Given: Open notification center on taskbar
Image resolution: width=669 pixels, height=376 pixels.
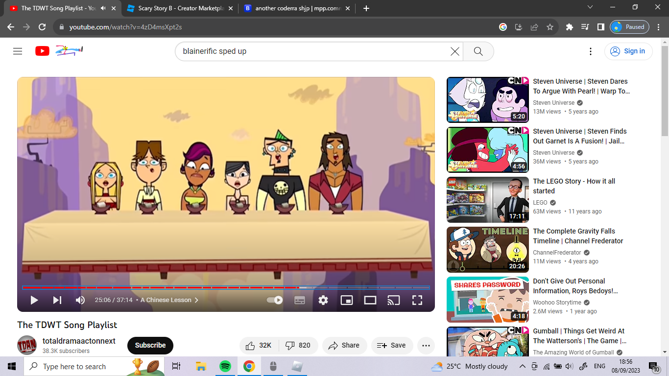Looking at the screenshot, I should [x=654, y=366].
